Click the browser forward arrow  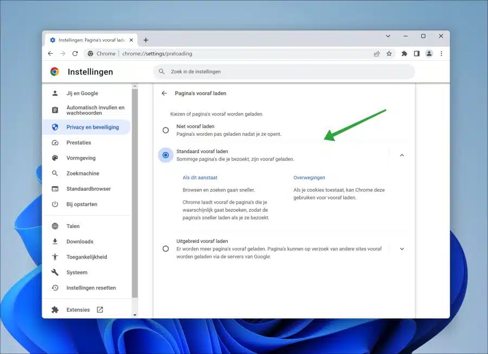pos(62,54)
